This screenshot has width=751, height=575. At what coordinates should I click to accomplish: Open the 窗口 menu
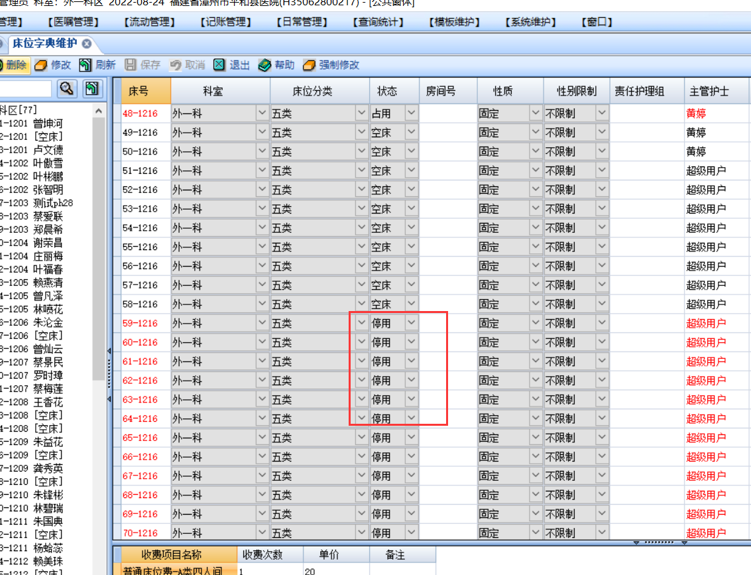(x=597, y=22)
